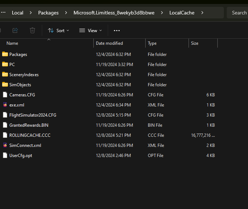The width and height of the screenshot is (248, 209).
Task: Click the Cameras.CFG file icon
Action: point(5,95)
